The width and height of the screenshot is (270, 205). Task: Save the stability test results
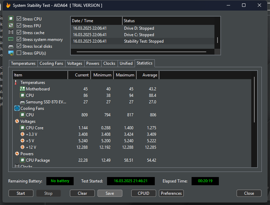pos(110,193)
